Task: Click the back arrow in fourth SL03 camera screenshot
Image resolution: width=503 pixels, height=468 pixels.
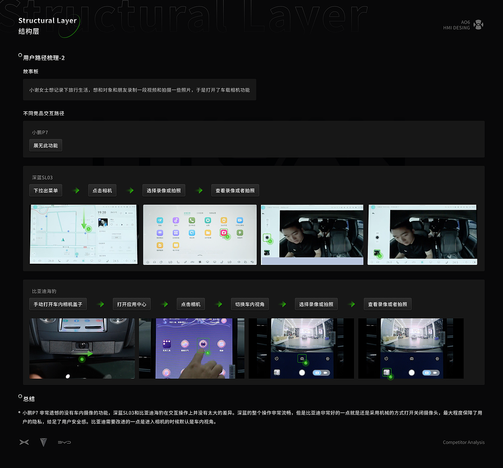Action: pos(373,213)
